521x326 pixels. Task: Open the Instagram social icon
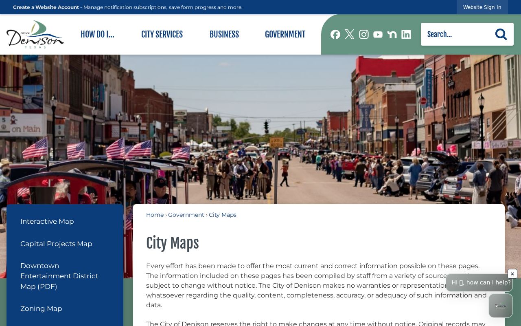pyautogui.click(x=364, y=34)
